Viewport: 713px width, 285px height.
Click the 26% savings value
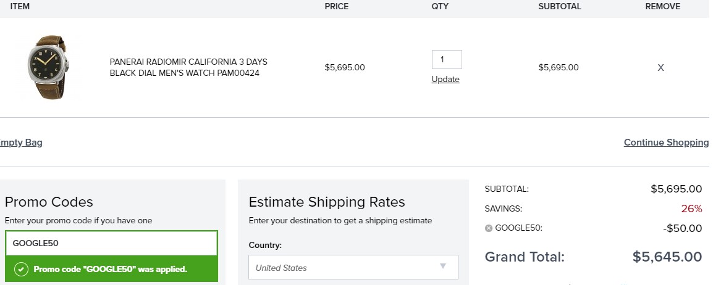[x=691, y=209]
